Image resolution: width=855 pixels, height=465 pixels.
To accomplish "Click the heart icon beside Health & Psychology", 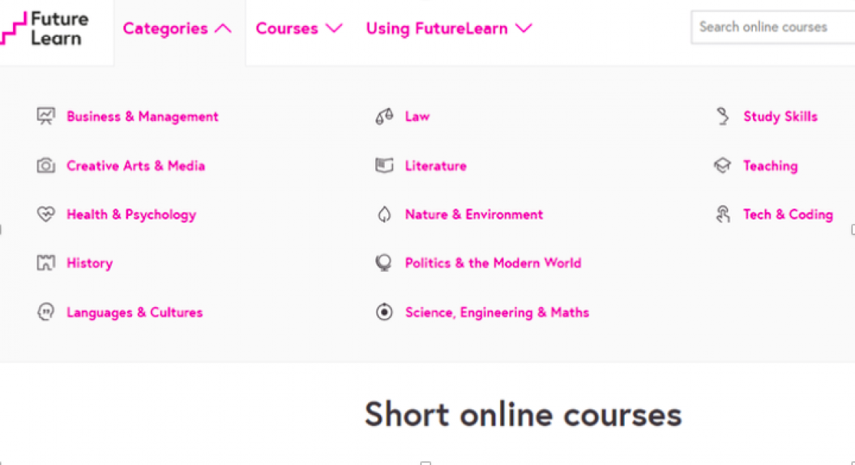I will pos(46,214).
